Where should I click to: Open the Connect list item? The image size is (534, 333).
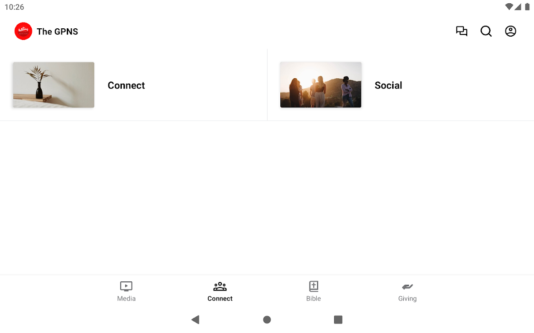(133, 85)
